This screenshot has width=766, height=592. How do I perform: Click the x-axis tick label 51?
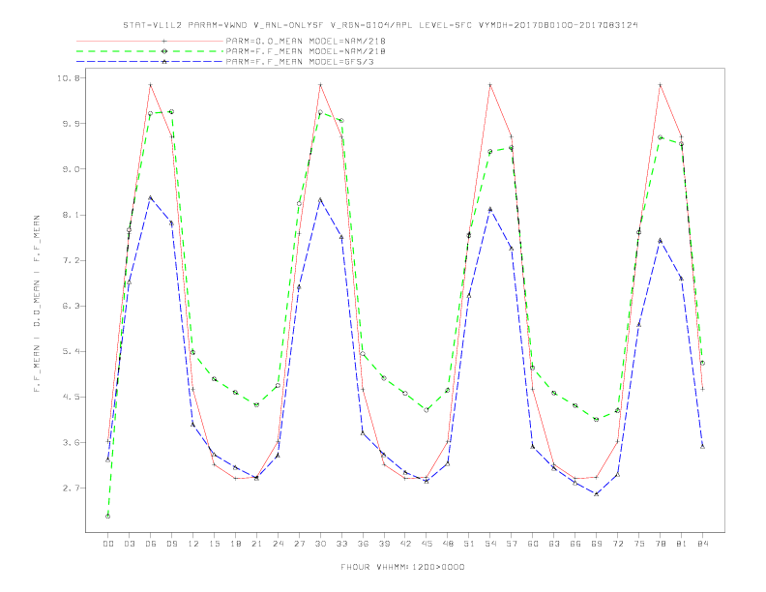tap(469, 544)
